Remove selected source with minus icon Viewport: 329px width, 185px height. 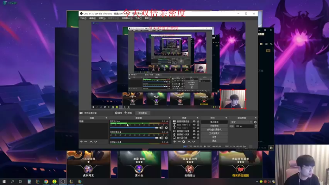tap(179, 142)
